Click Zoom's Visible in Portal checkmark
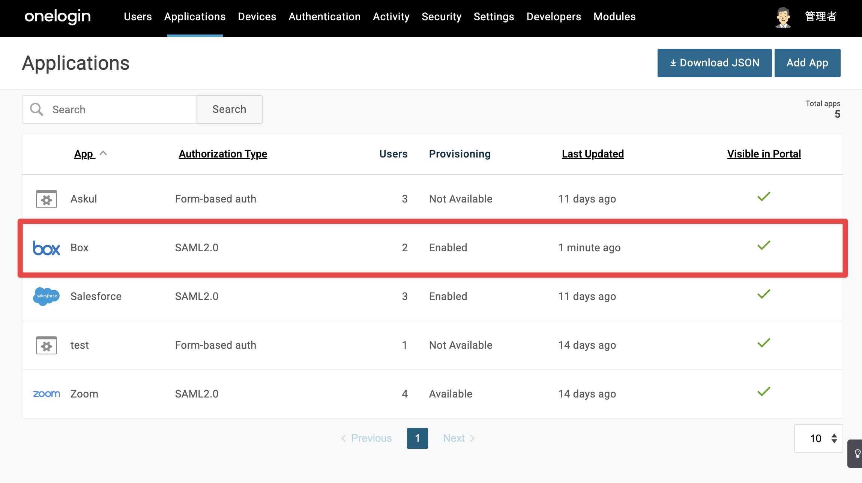This screenshot has height=483, width=862. [764, 392]
